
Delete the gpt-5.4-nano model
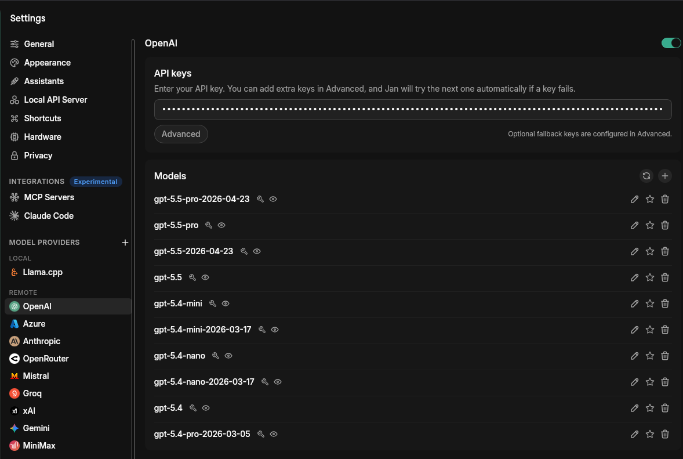664,356
